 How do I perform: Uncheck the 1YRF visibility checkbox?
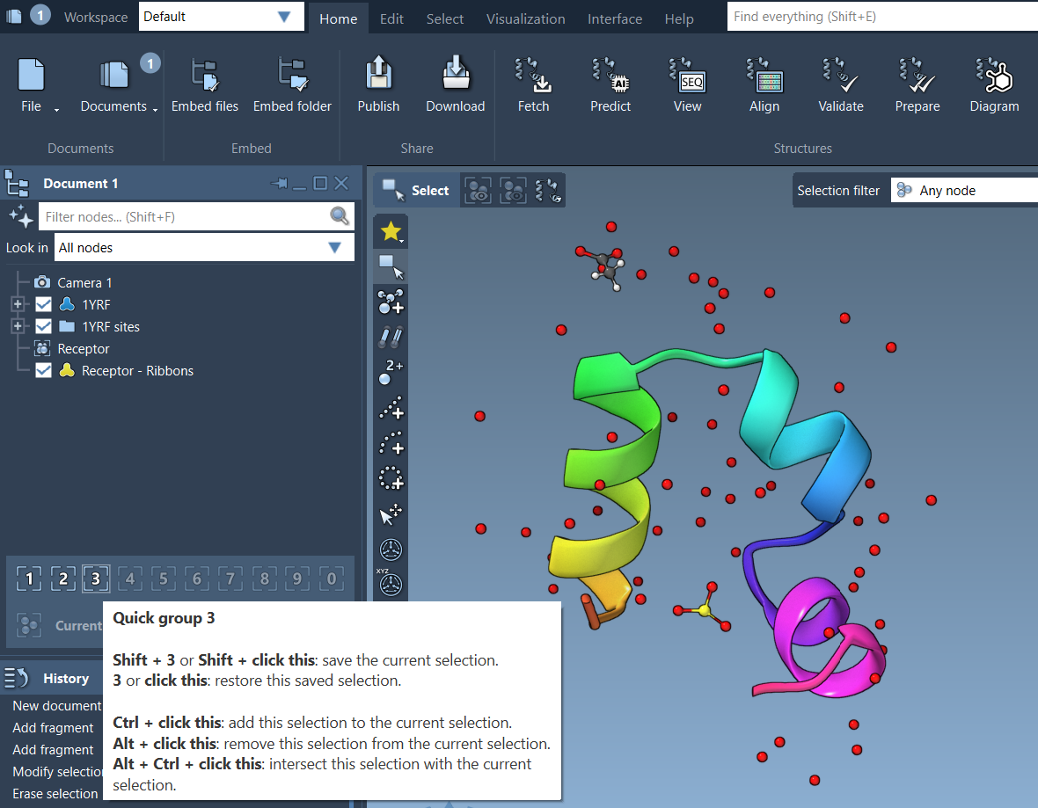tap(43, 305)
